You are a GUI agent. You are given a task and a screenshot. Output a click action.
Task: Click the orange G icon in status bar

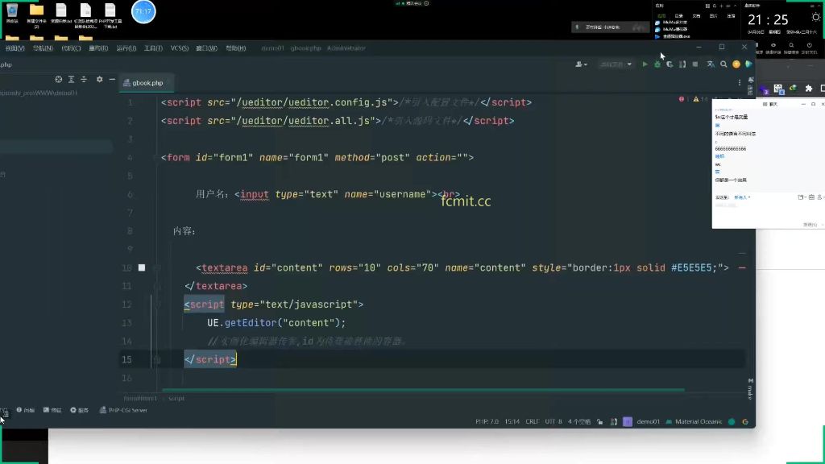(x=745, y=421)
